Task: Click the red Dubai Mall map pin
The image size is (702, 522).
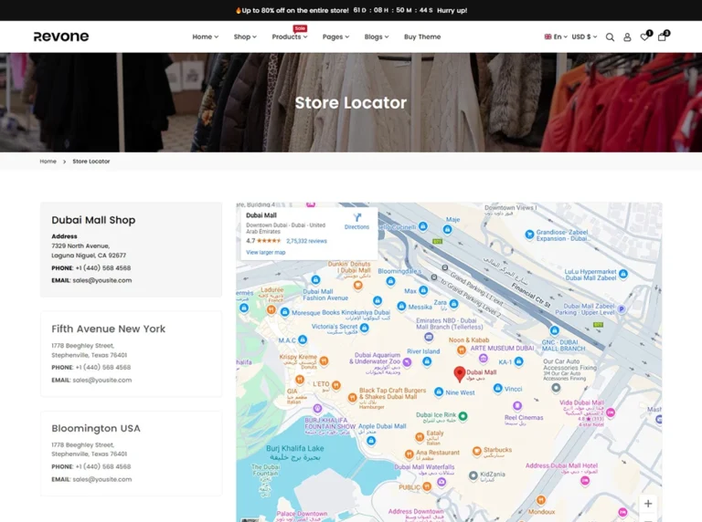Action: click(460, 374)
